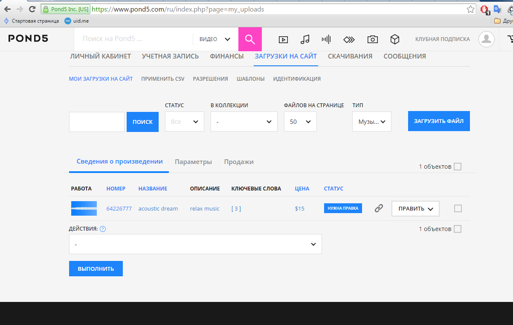This screenshot has width=513, height=325.
Task: Switch to the Параметры tab
Action: point(193,162)
